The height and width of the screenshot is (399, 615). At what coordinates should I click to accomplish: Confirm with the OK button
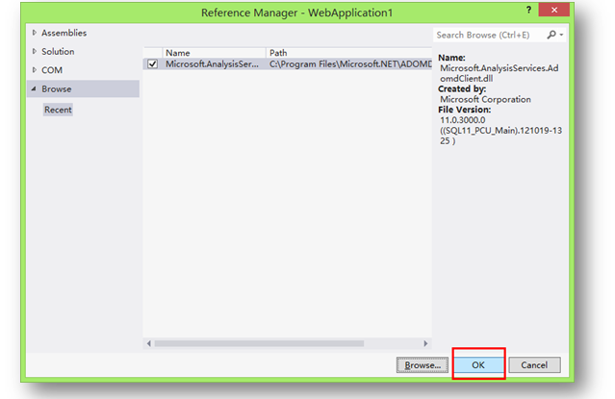[x=478, y=365]
